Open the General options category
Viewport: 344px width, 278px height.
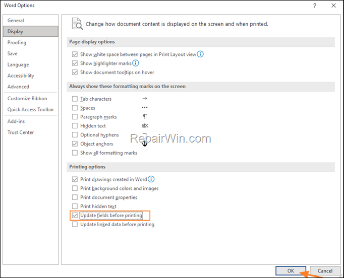tap(31, 20)
